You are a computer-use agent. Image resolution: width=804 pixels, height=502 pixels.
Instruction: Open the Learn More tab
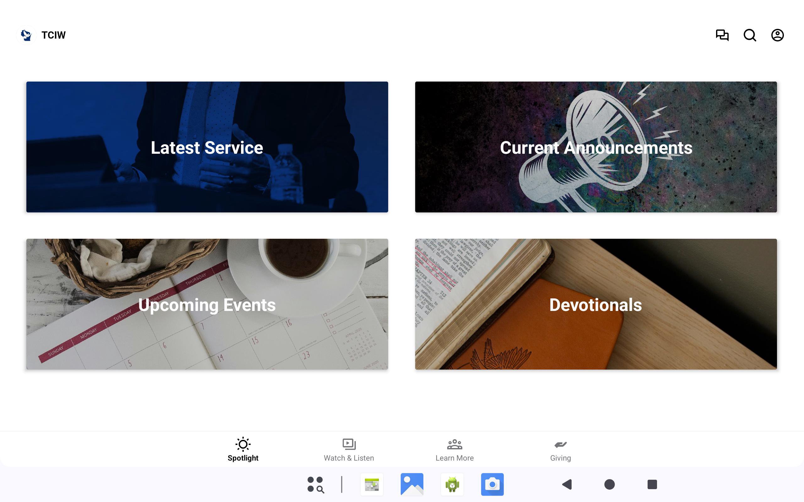pos(454,449)
